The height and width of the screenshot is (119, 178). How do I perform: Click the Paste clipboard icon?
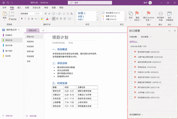[5, 14]
